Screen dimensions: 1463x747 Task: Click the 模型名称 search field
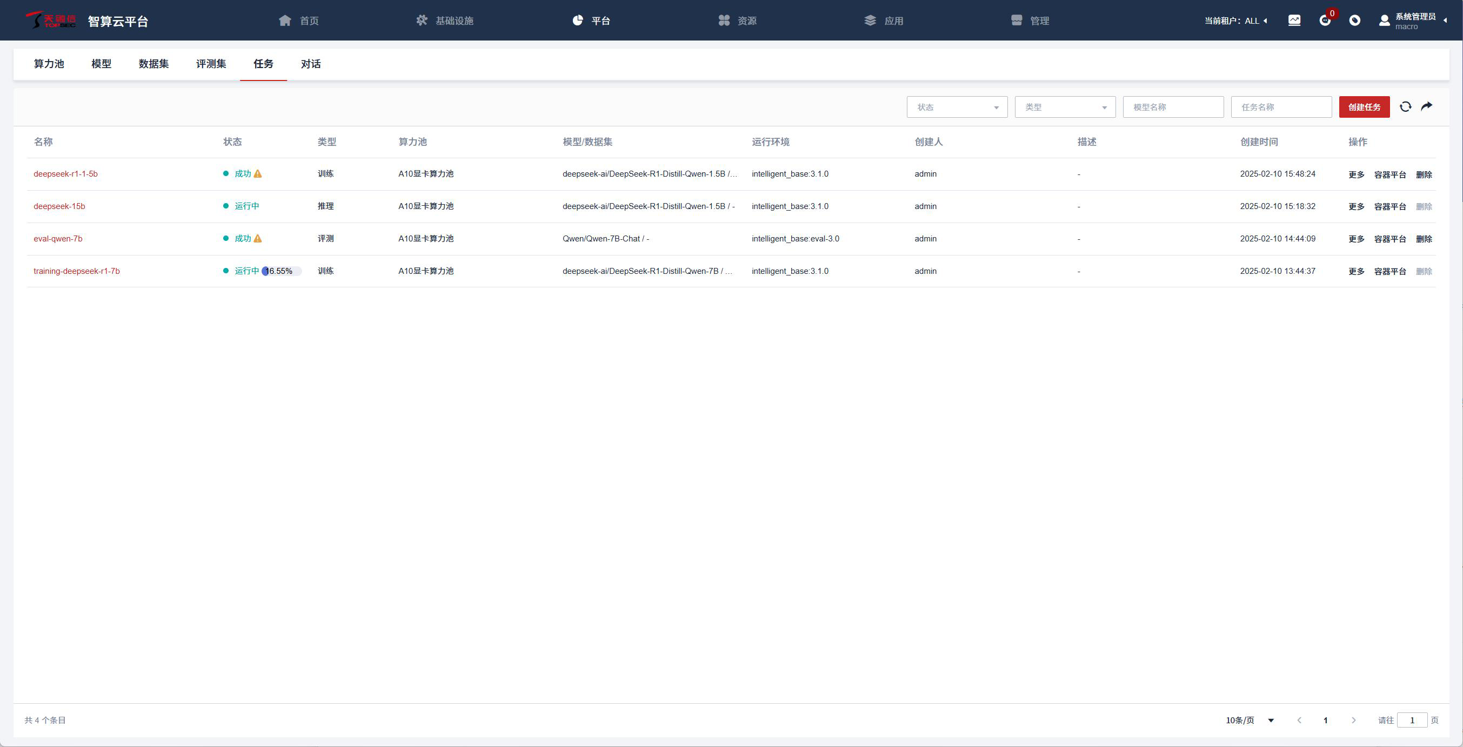point(1173,107)
